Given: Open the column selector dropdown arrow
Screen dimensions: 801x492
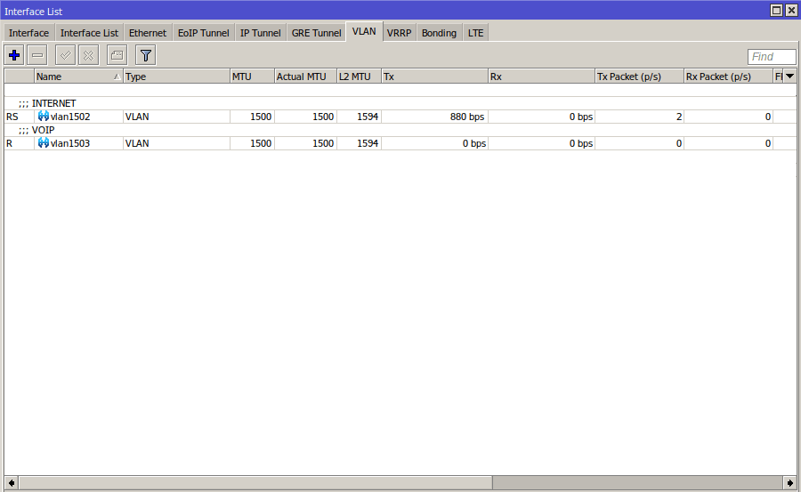Looking at the screenshot, I should 789,77.
